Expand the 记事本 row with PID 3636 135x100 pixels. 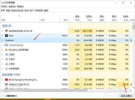(x=2, y=54)
